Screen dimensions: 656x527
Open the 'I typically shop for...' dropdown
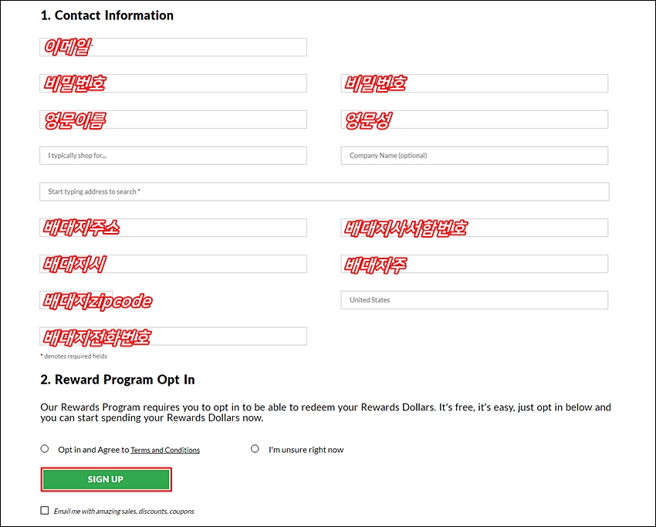(x=173, y=156)
